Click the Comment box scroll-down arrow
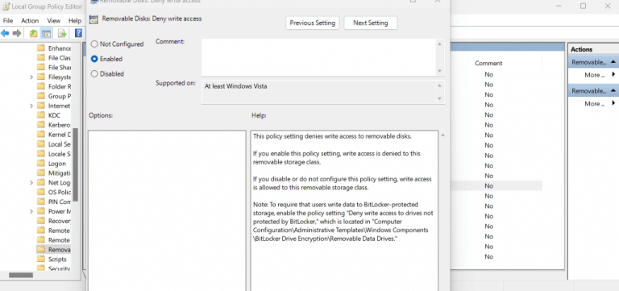Viewport: 619px width, 291px height. (440, 71)
